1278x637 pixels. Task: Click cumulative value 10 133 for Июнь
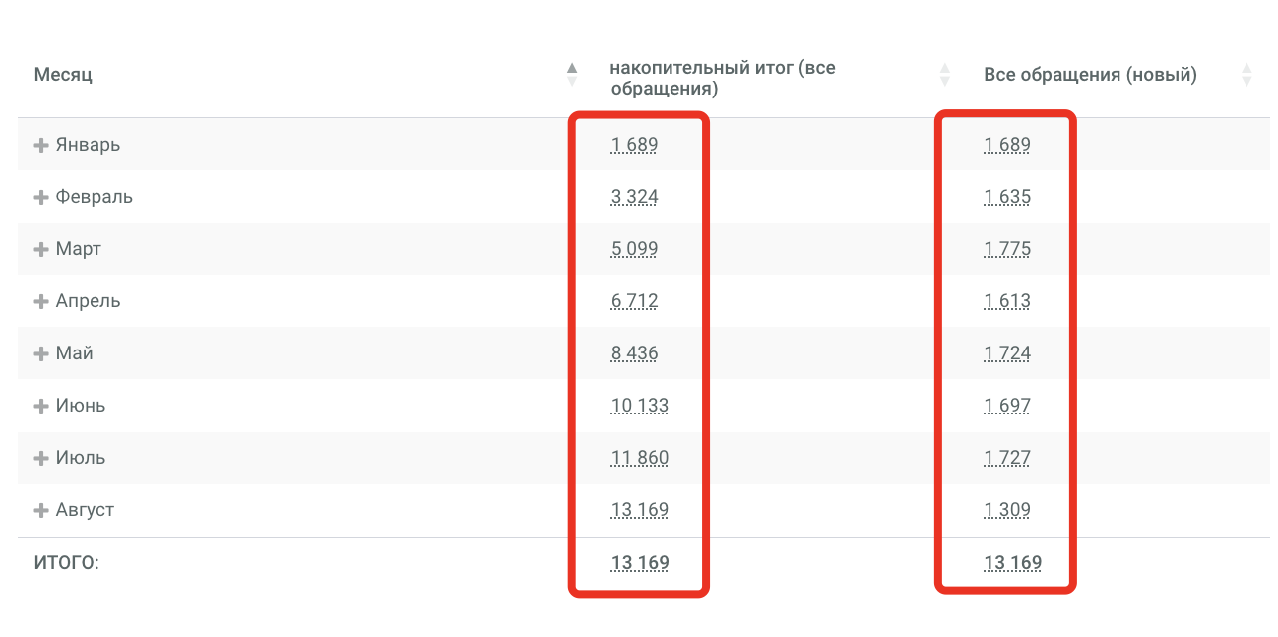pyautogui.click(x=639, y=406)
